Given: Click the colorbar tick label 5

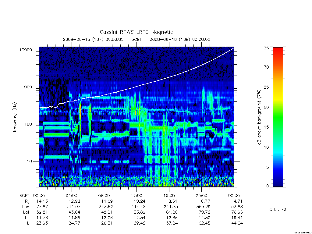Looking at the screenshot, I should tap(267, 167).
